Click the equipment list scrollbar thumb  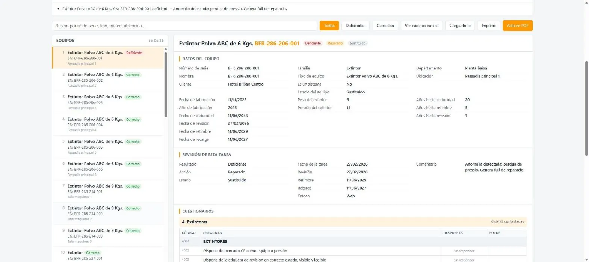point(166,84)
